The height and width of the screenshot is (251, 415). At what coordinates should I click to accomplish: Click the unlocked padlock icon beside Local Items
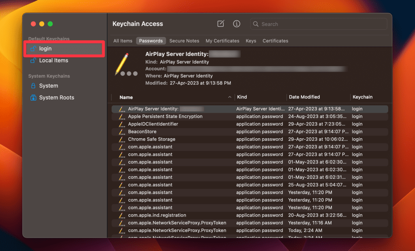coord(33,60)
